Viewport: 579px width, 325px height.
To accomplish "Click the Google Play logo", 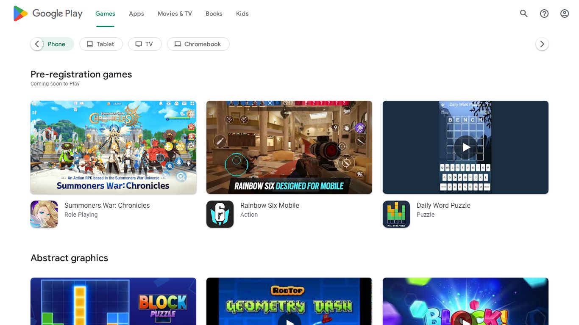I will pos(48,14).
